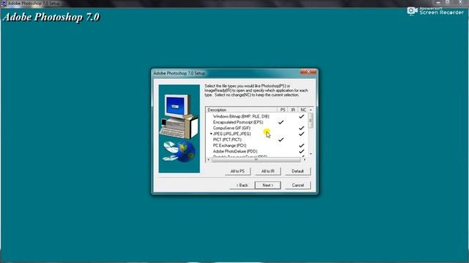Select the PICT (PCT,PICT) row
The width and height of the screenshot is (469, 263).
(227, 140)
